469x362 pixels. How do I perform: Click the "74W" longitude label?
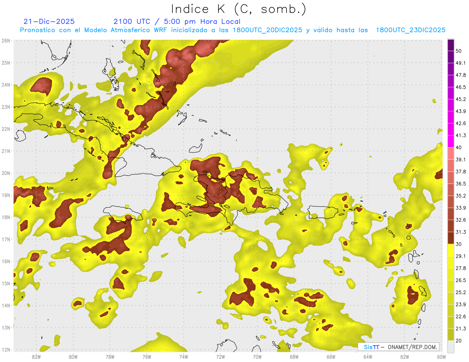pyautogui.click(x=184, y=357)
